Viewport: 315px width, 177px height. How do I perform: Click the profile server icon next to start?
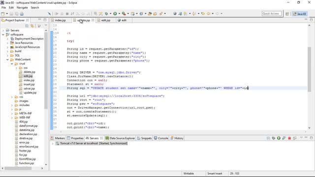[284, 138]
